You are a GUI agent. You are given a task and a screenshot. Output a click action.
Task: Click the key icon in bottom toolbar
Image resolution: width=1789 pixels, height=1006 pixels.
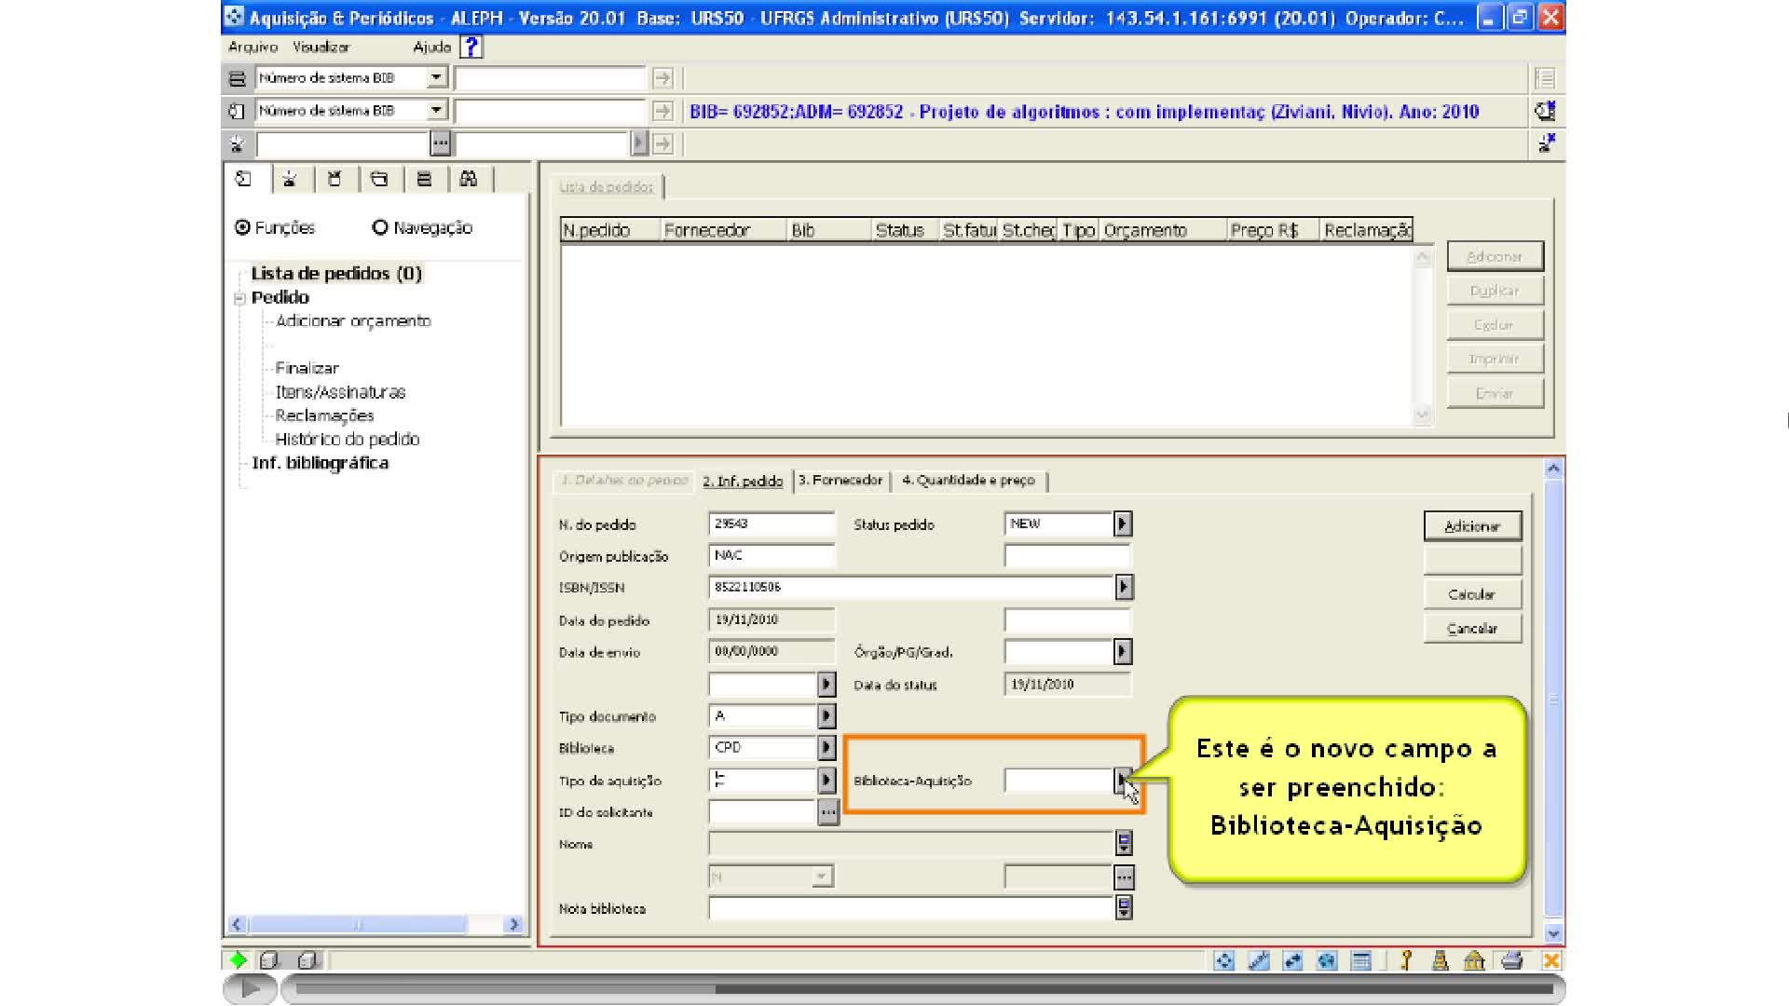pyautogui.click(x=1406, y=960)
